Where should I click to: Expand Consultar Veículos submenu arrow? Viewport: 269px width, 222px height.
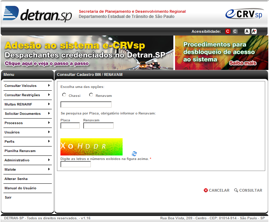point(49,85)
